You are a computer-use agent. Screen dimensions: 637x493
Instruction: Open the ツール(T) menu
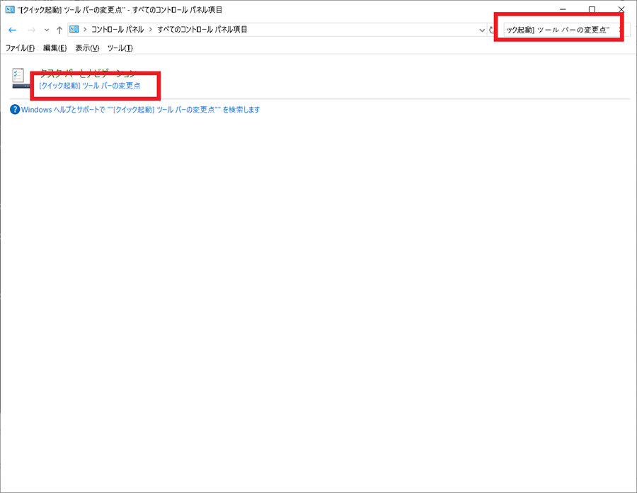[x=120, y=48]
